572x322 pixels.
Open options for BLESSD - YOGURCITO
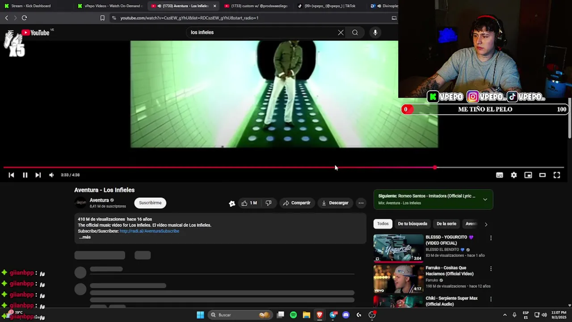coord(491,238)
